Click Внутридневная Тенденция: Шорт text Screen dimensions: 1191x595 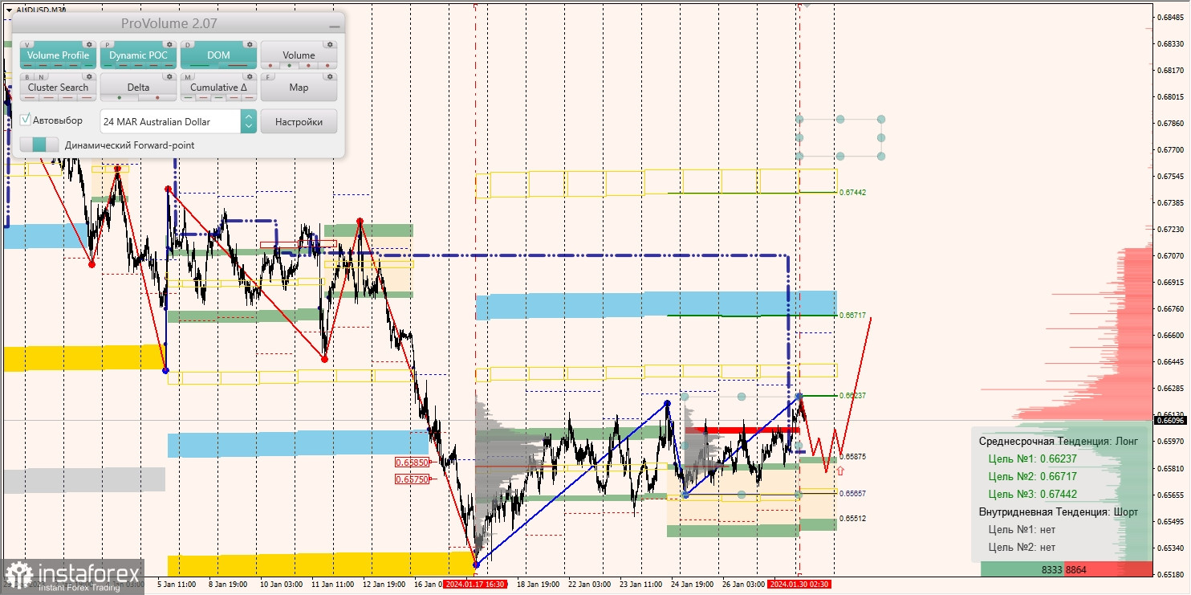1059,512
